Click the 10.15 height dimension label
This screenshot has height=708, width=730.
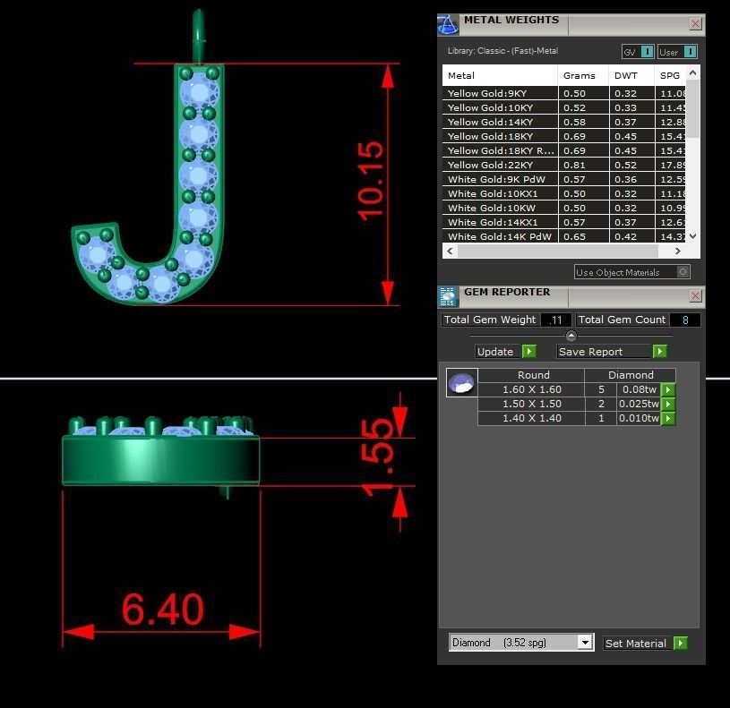pyautogui.click(x=371, y=181)
